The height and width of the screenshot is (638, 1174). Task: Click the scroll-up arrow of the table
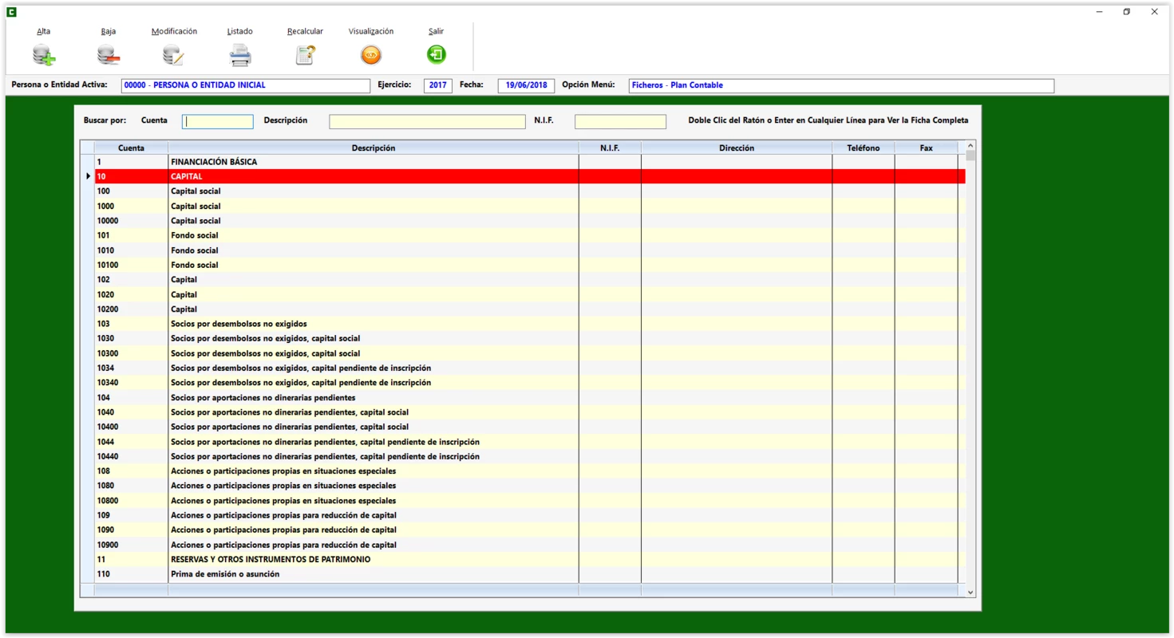[x=970, y=145]
